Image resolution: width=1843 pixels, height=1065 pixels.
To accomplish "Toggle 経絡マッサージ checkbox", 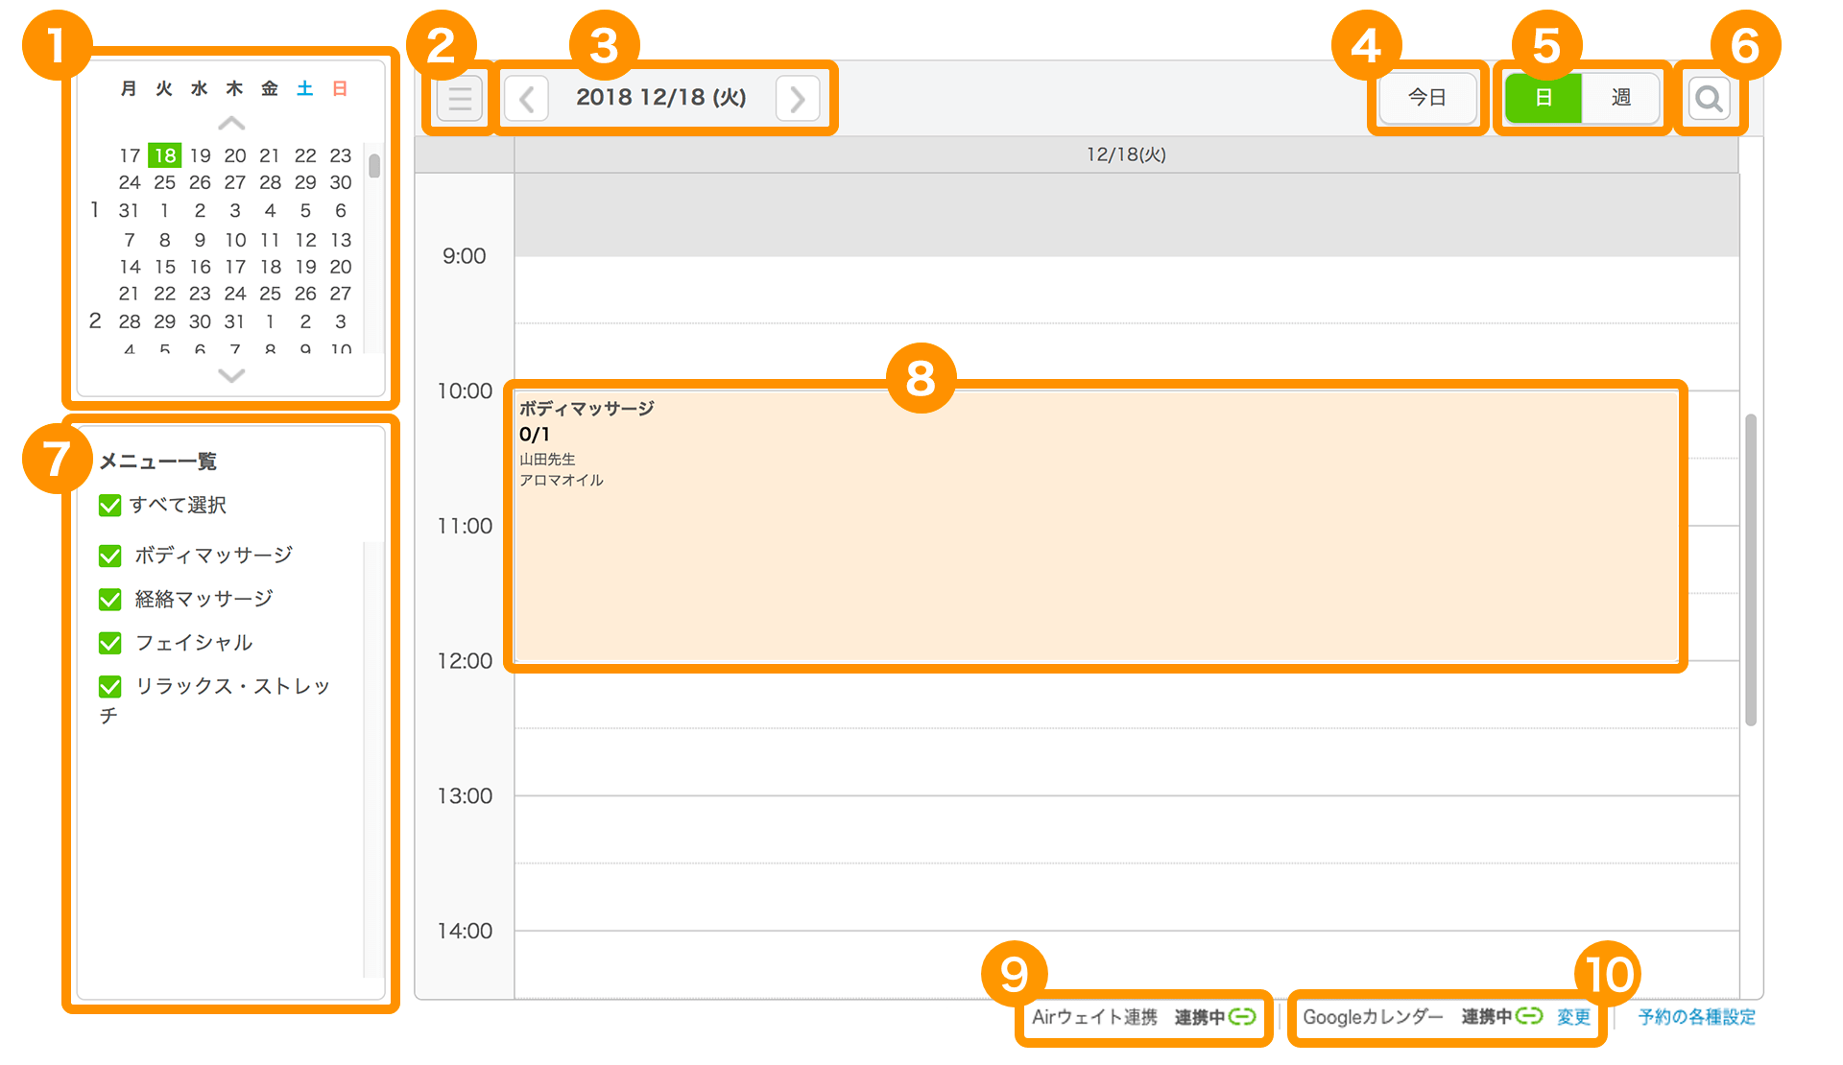I will [x=110, y=600].
